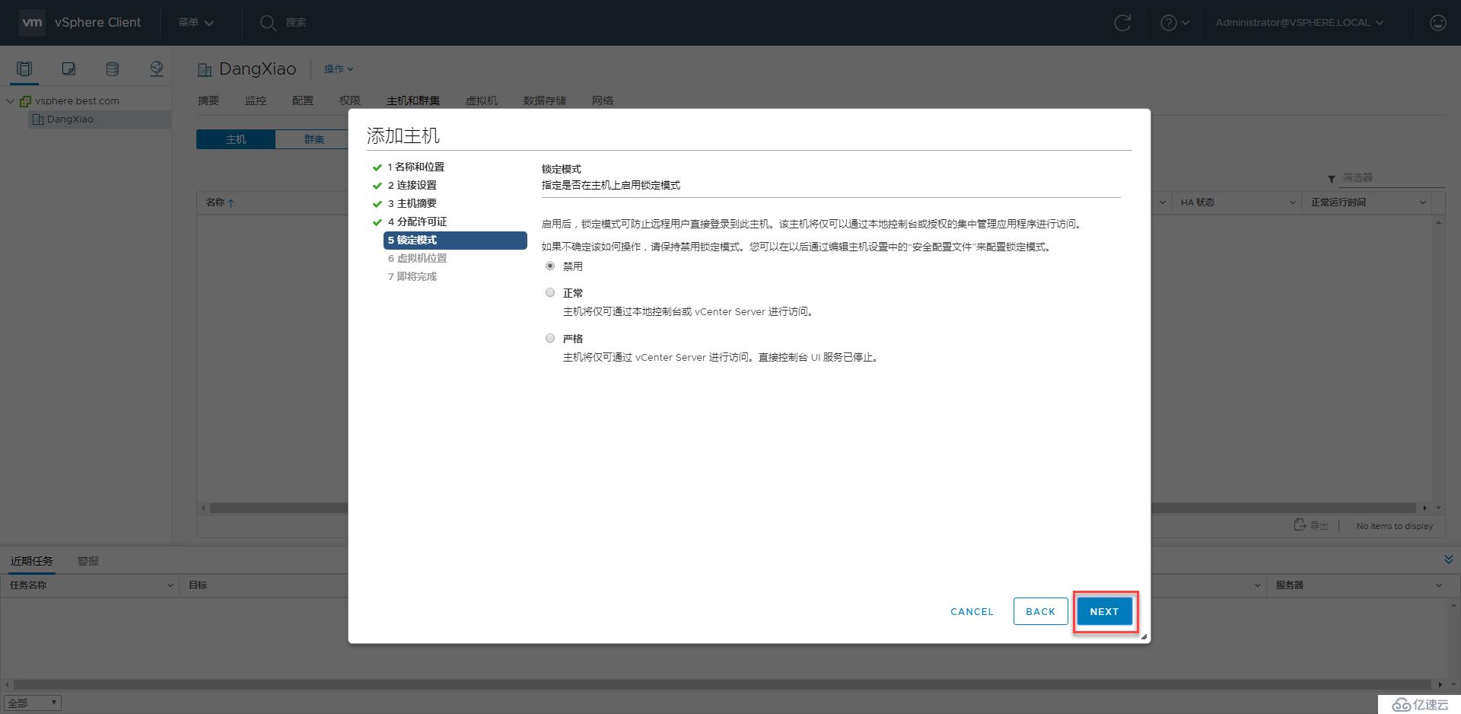Open the HA 状态 column dropdown
Viewport: 1461px width, 714px height.
click(x=1292, y=202)
